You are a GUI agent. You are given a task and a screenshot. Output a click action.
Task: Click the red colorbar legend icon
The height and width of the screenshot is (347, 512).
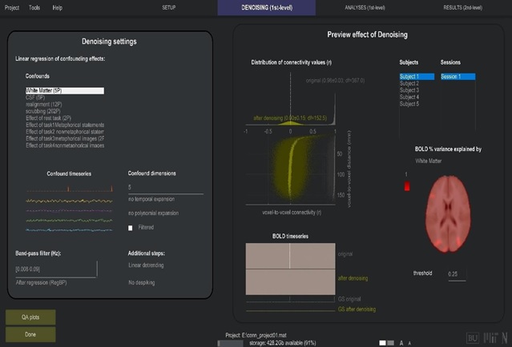405,185
